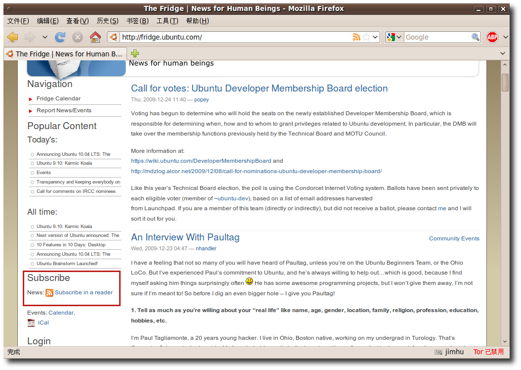This screenshot has height=370, width=521.
Task: Click the smiley emoticon in Paultag article
Action: (x=249, y=281)
